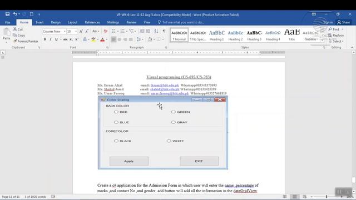
Task: Switch to the References tab
Action: point(92,22)
